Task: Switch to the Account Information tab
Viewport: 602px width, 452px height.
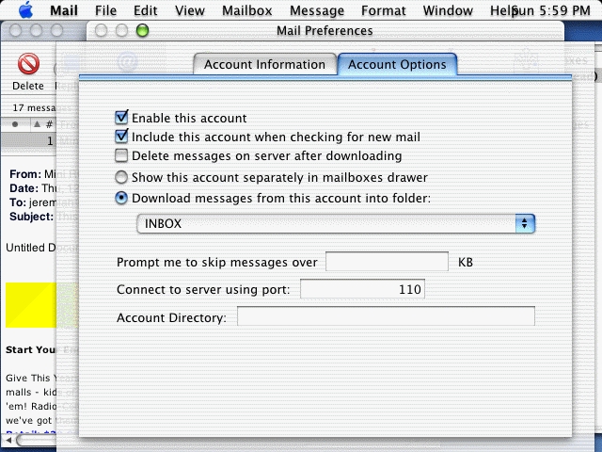Action: [265, 64]
